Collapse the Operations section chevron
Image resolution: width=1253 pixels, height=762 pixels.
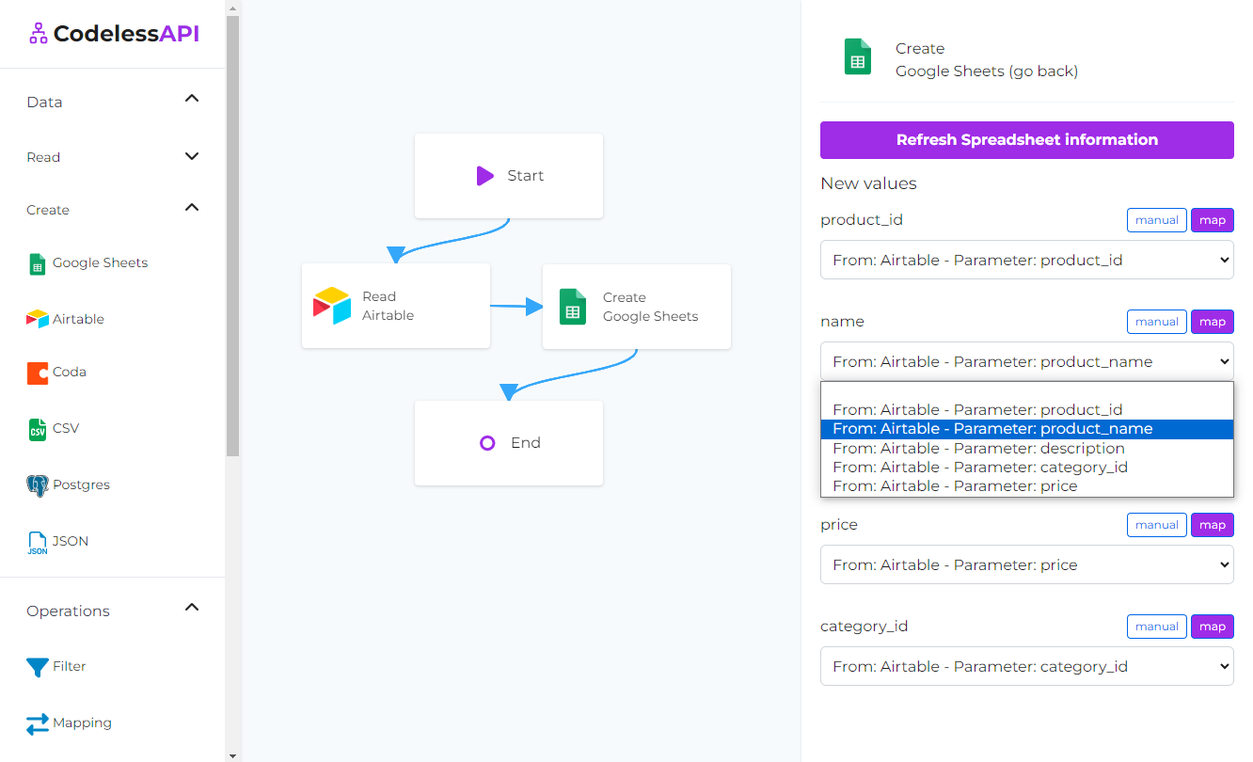(x=192, y=607)
